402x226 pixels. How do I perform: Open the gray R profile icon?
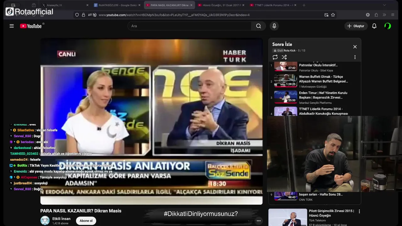pos(368,15)
